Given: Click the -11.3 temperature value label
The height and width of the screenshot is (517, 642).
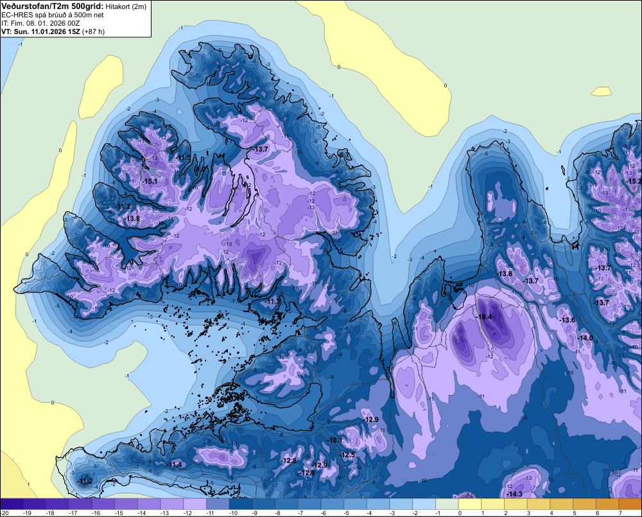Looking at the screenshot, I should (273, 301).
